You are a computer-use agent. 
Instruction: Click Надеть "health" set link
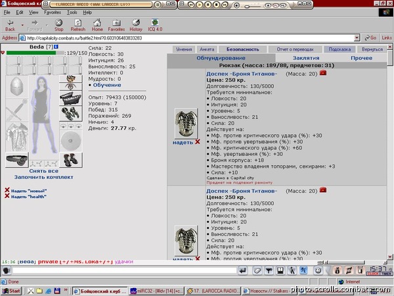pyautogui.click(x=29, y=197)
